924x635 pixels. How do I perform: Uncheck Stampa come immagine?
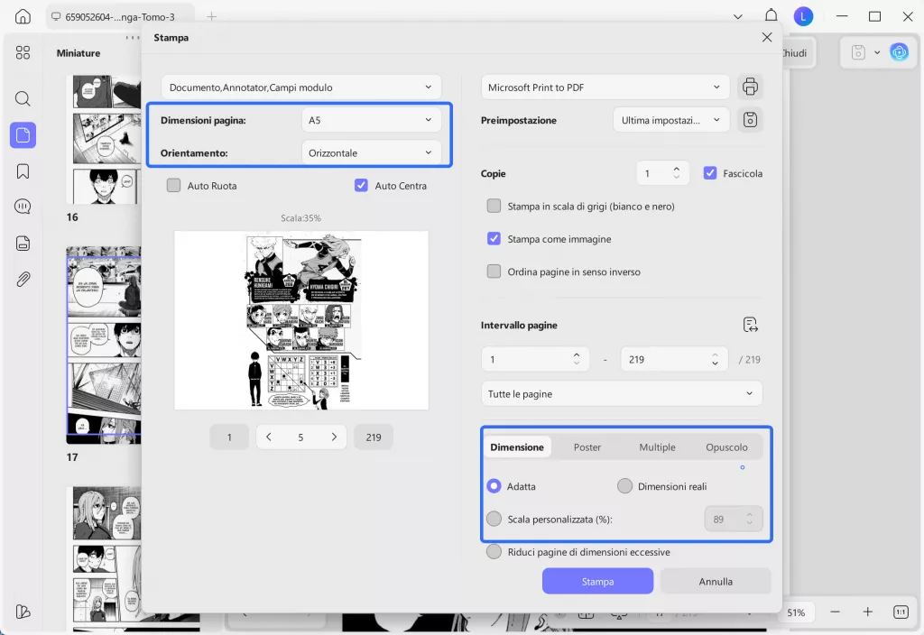pos(494,239)
